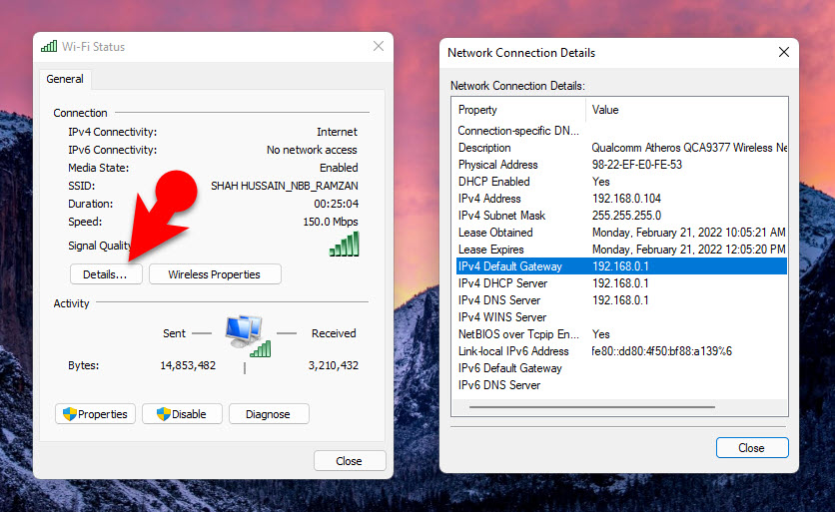Select the NetBIOS over Tcpip En... row
The image size is (835, 512).
click(621, 334)
